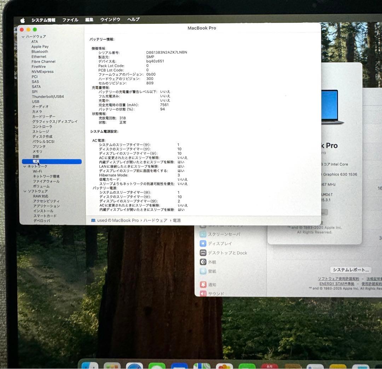Open Notifications (通知) settings icon

203,284
